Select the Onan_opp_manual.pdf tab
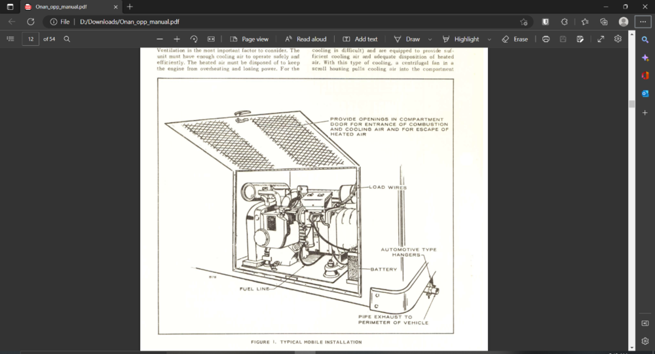The image size is (655, 354). click(x=65, y=7)
